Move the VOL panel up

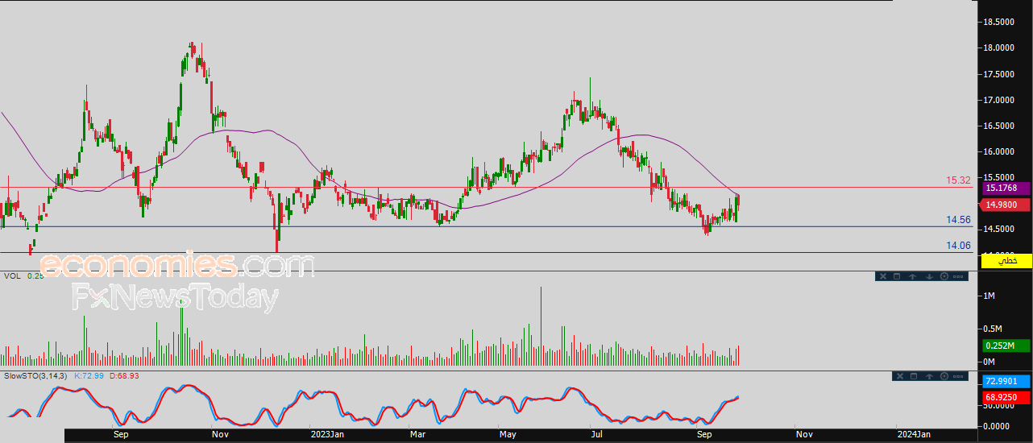913,276
